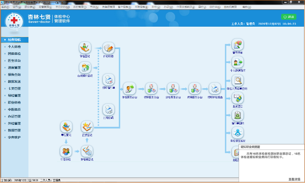This screenshot has width=305, height=183.
Task: Open the 自助机管理 menu
Action: [x=230, y=7]
